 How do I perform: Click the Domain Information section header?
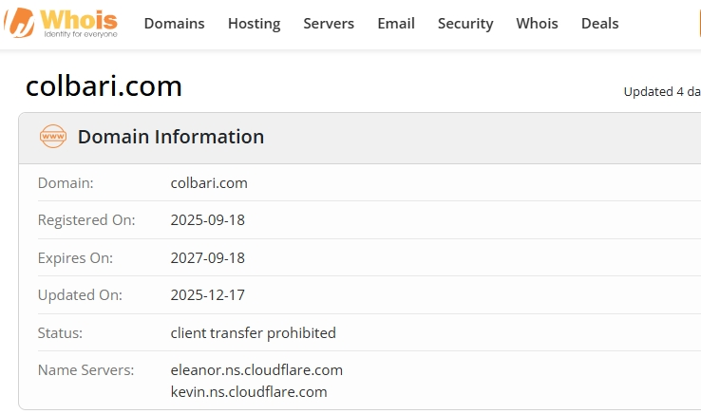pos(171,137)
